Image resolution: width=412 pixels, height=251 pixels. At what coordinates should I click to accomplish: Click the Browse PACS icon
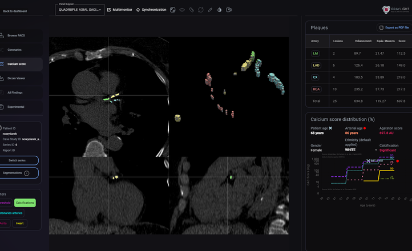pos(2,35)
